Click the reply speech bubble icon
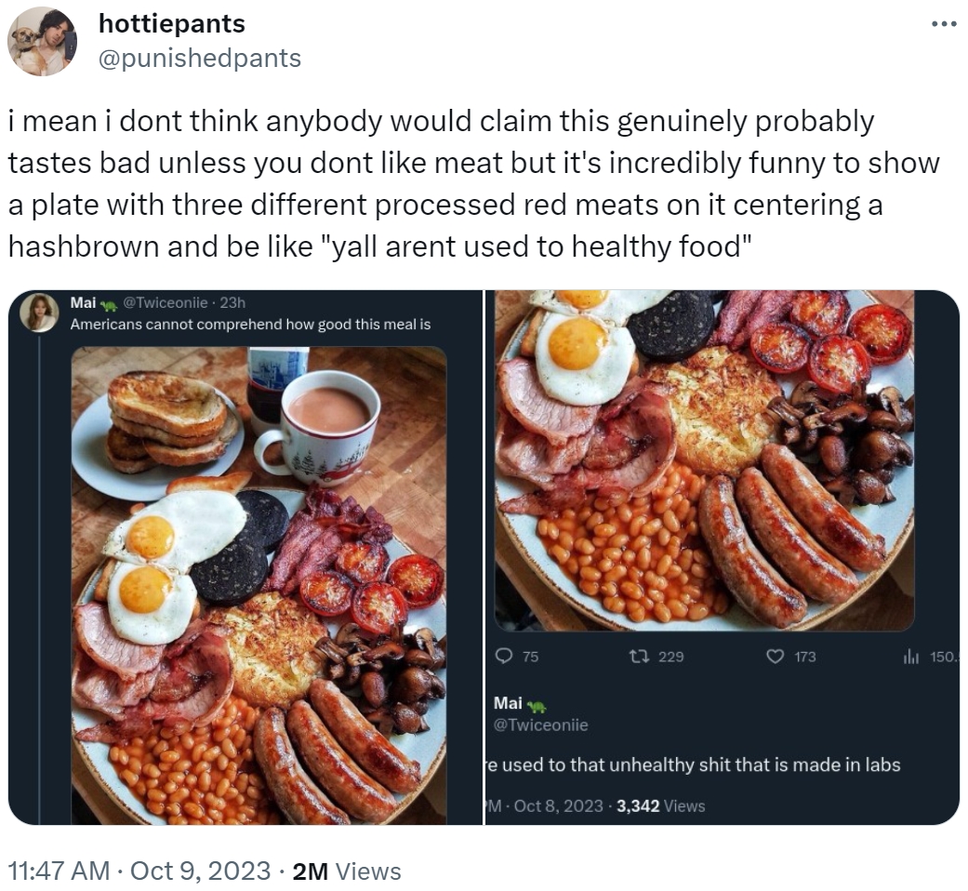 (505, 656)
